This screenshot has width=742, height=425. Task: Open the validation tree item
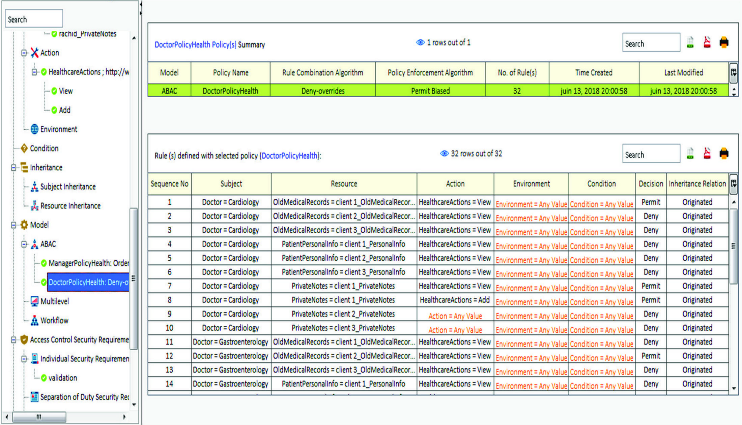point(63,378)
